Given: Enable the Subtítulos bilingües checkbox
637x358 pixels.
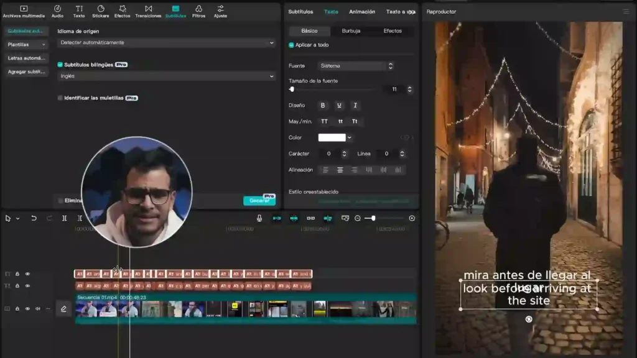Looking at the screenshot, I should pyautogui.click(x=60, y=64).
